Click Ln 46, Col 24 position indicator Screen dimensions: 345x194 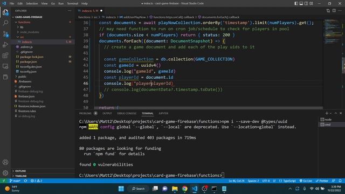pyautogui.click(x=237, y=181)
